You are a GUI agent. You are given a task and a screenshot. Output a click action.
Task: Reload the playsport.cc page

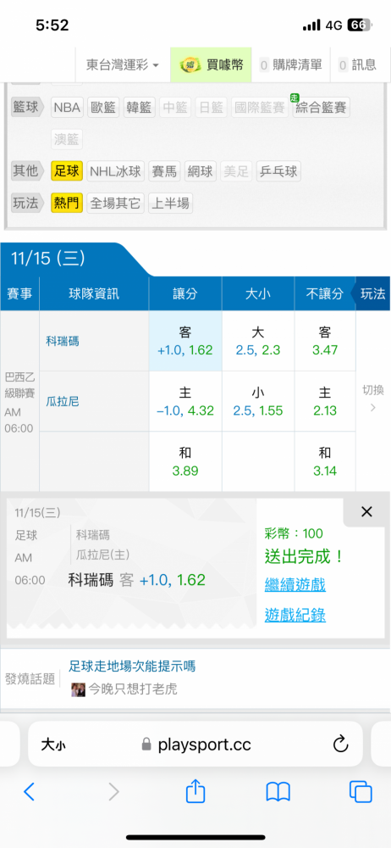(340, 745)
